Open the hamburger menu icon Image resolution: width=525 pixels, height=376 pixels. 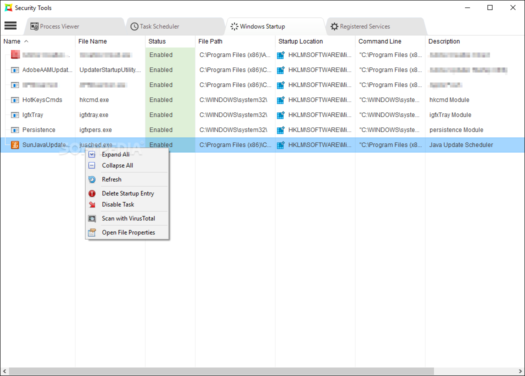point(10,25)
